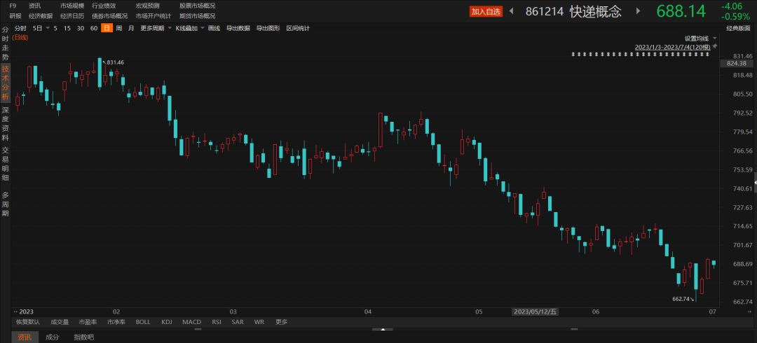Switch to the 成分 tab
The height and width of the screenshot is (343, 757).
tap(53, 337)
